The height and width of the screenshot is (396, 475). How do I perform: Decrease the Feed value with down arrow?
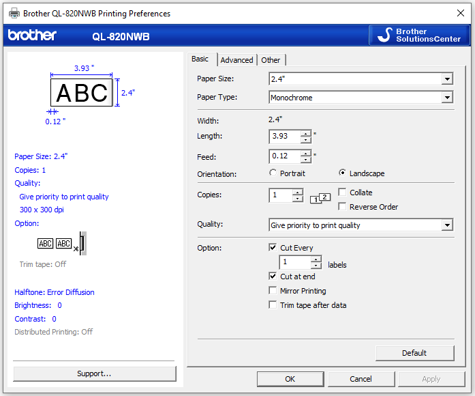coord(306,160)
